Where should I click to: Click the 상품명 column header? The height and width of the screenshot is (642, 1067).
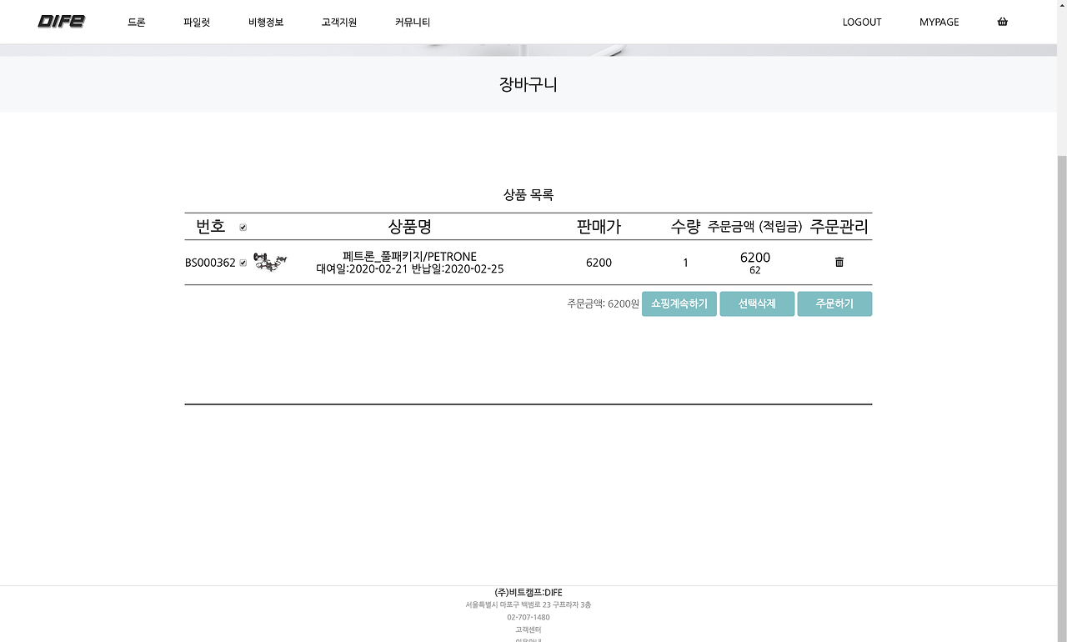click(x=410, y=226)
